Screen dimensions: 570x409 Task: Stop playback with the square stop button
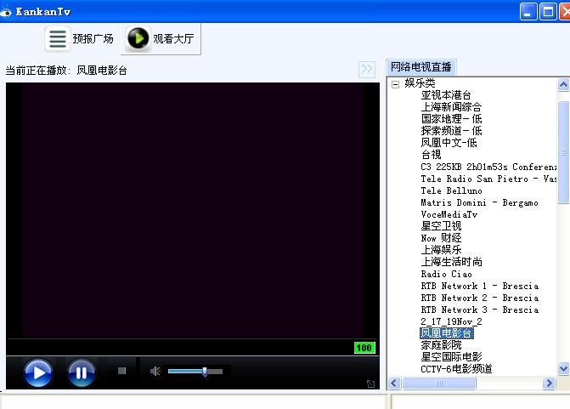121,371
